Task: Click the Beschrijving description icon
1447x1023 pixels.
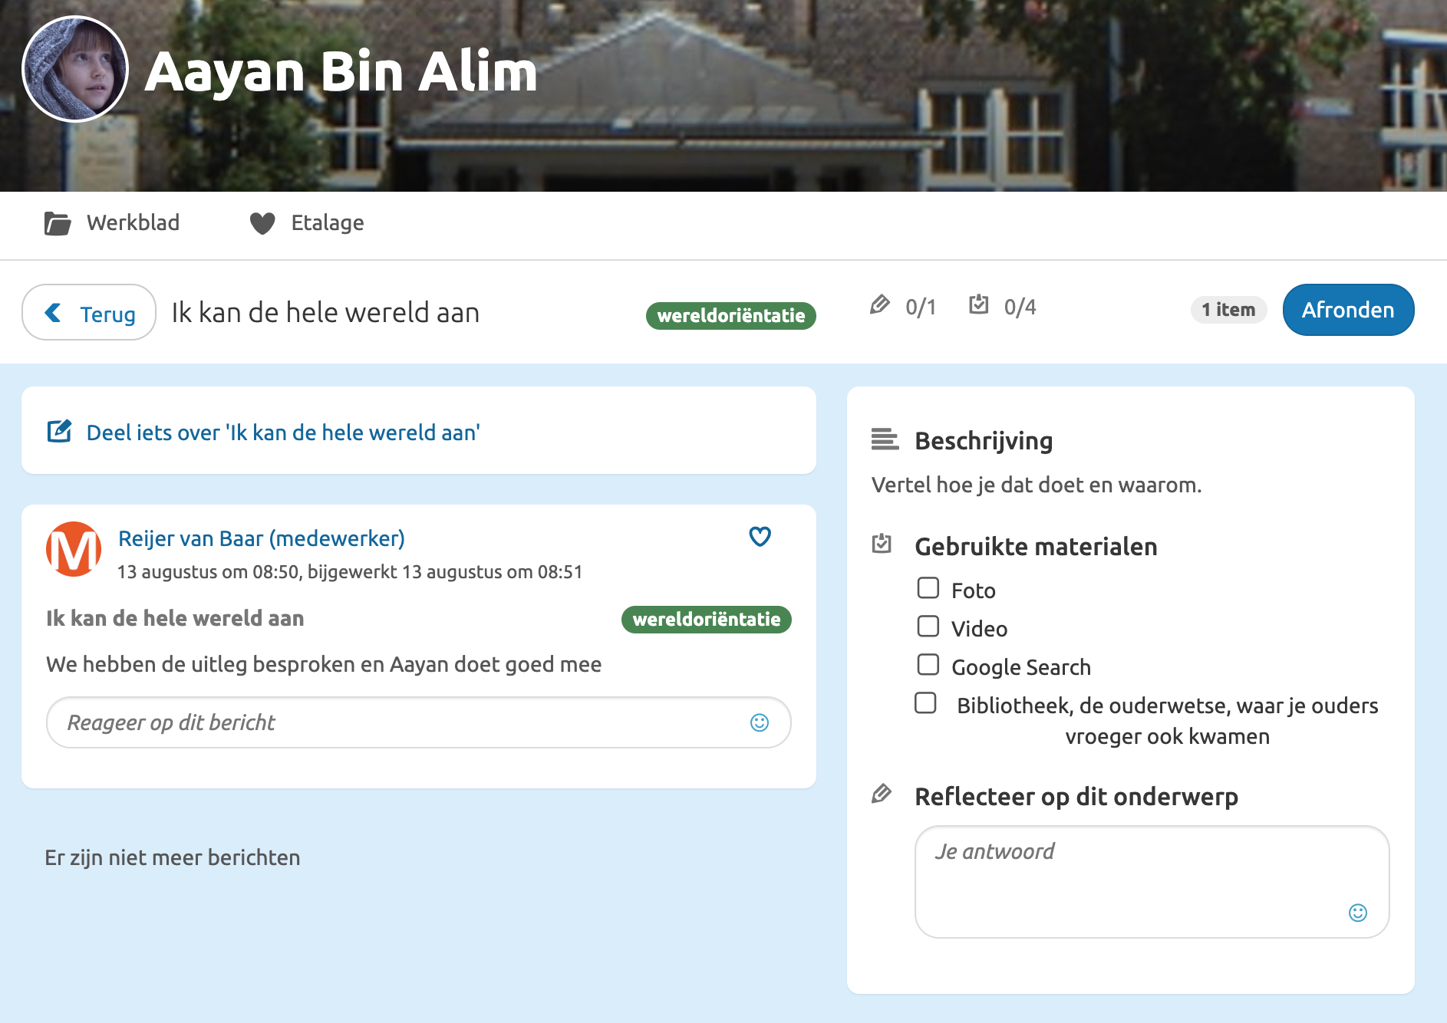Action: pyautogui.click(x=884, y=440)
